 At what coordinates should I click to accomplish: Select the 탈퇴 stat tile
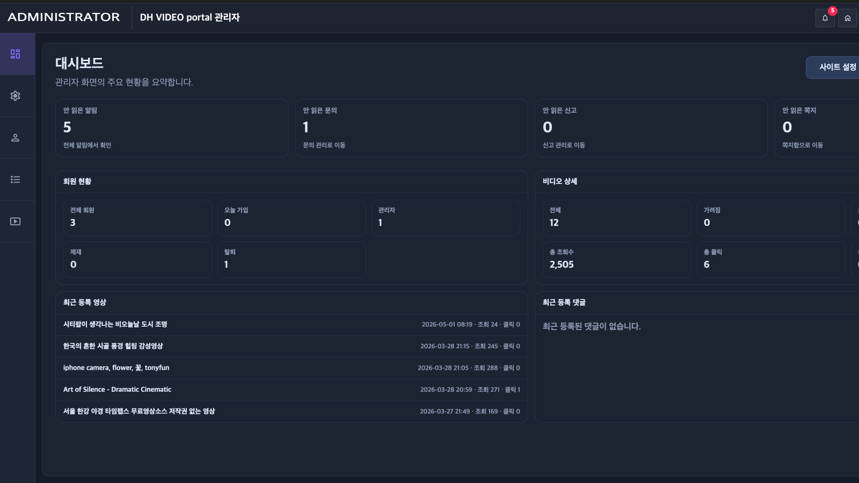292,260
